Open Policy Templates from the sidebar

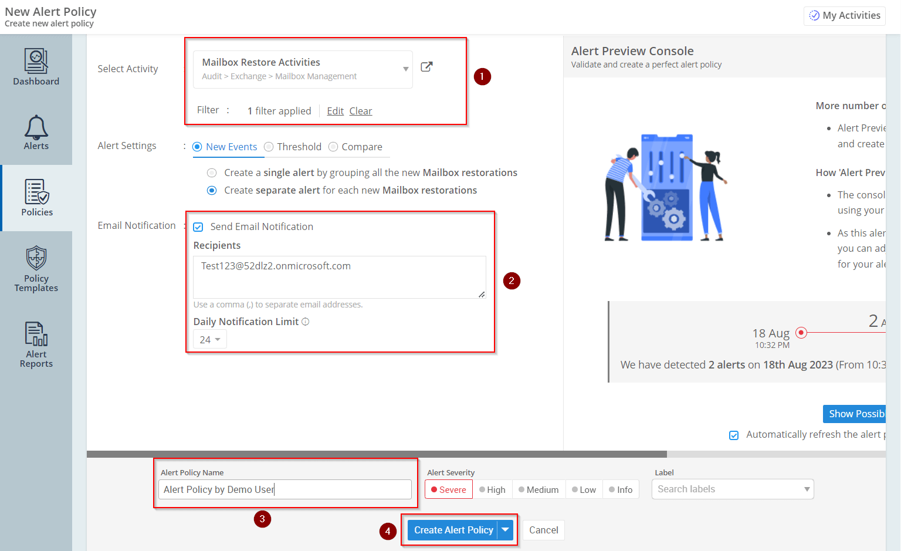tap(36, 268)
